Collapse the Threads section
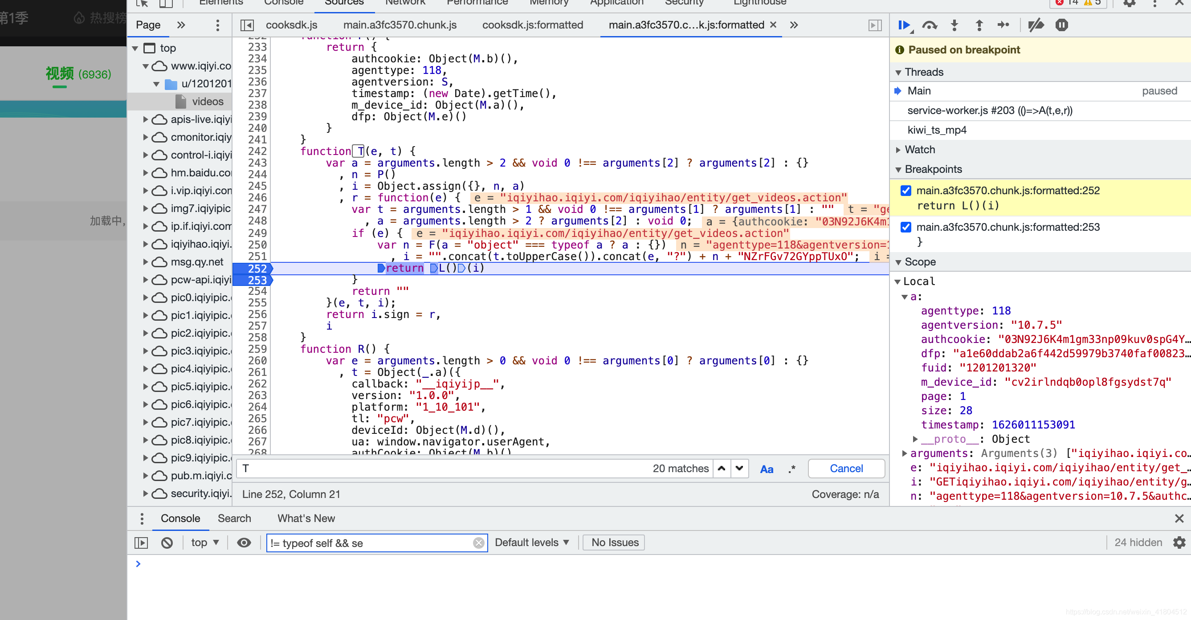 (x=898, y=73)
